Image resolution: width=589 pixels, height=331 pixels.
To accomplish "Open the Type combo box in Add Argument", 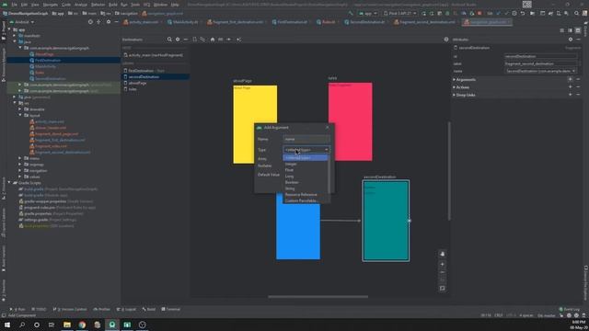I will [306, 150].
